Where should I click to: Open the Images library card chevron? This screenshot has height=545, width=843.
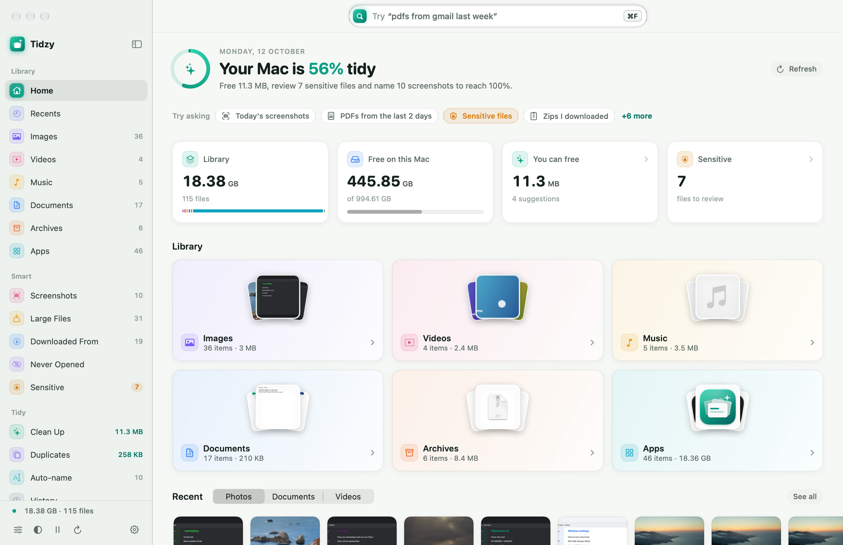(x=372, y=342)
